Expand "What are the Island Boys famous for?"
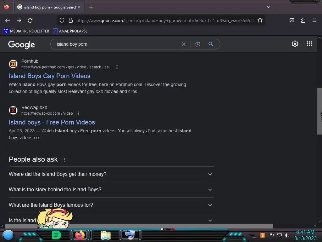 pyautogui.click(x=111, y=205)
